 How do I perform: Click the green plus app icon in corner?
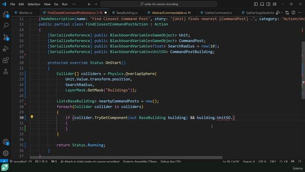5,168
